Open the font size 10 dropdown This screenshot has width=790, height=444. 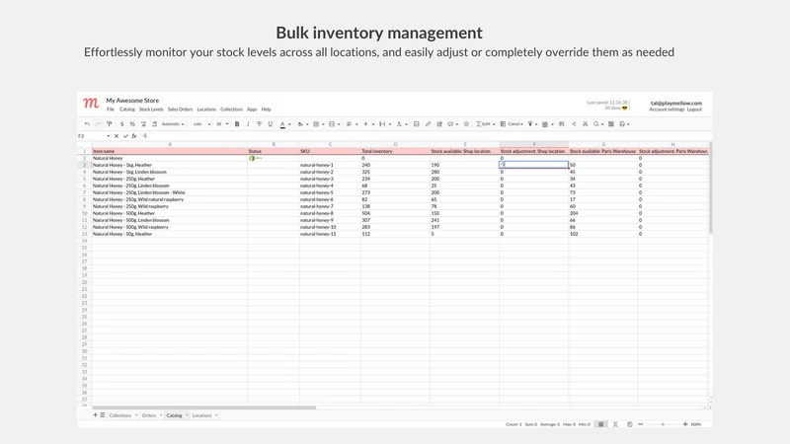point(222,124)
